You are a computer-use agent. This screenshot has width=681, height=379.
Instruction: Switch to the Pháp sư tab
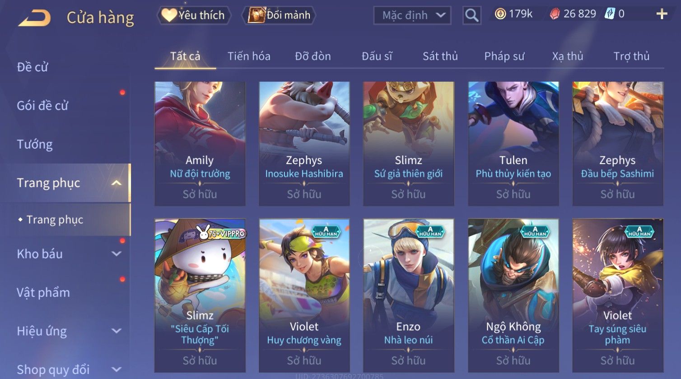(x=504, y=56)
